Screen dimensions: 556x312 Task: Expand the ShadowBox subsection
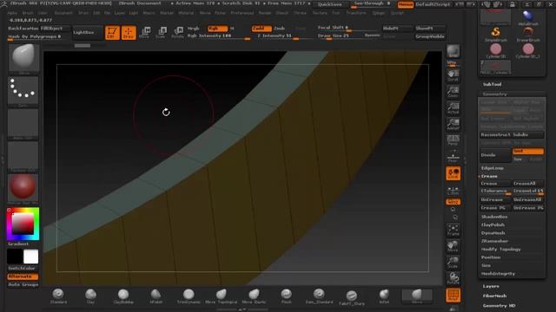tap(494, 217)
